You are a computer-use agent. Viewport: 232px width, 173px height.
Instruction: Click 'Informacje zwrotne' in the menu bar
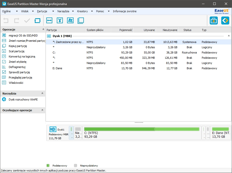pyautogui.click(x=124, y=11)
